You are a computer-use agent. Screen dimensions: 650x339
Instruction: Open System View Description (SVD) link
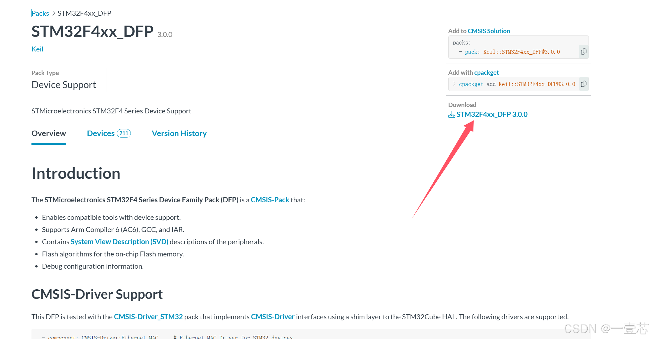pos(119,242)
